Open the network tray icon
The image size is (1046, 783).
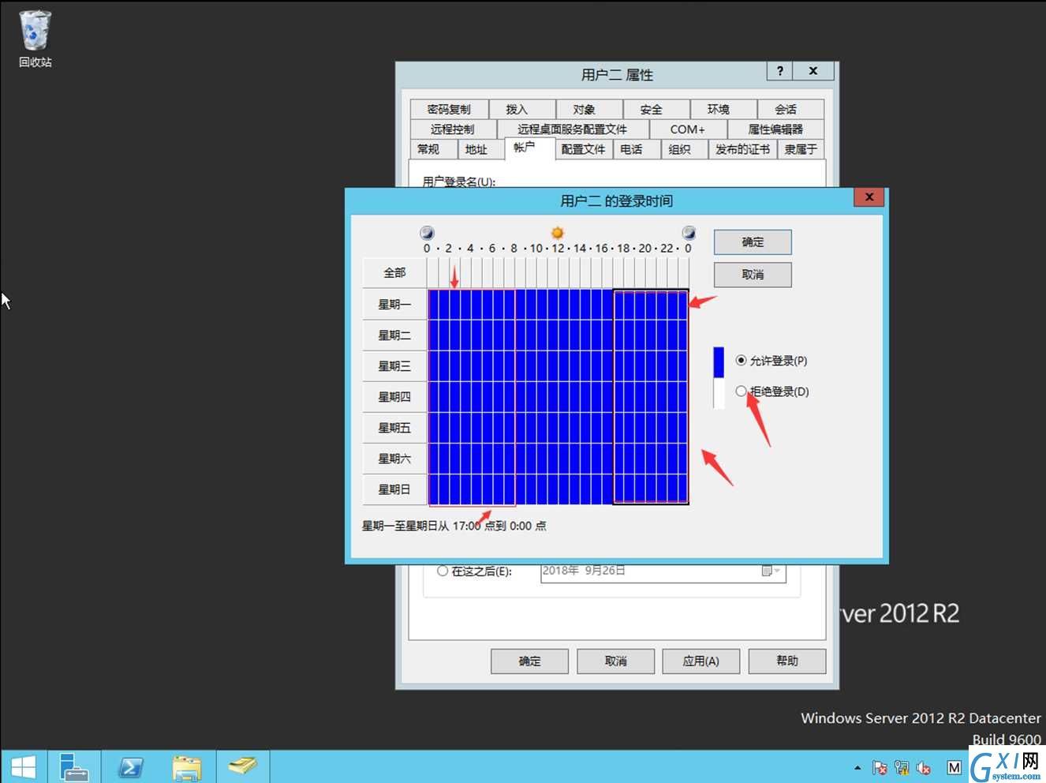(x=902, y=767)
